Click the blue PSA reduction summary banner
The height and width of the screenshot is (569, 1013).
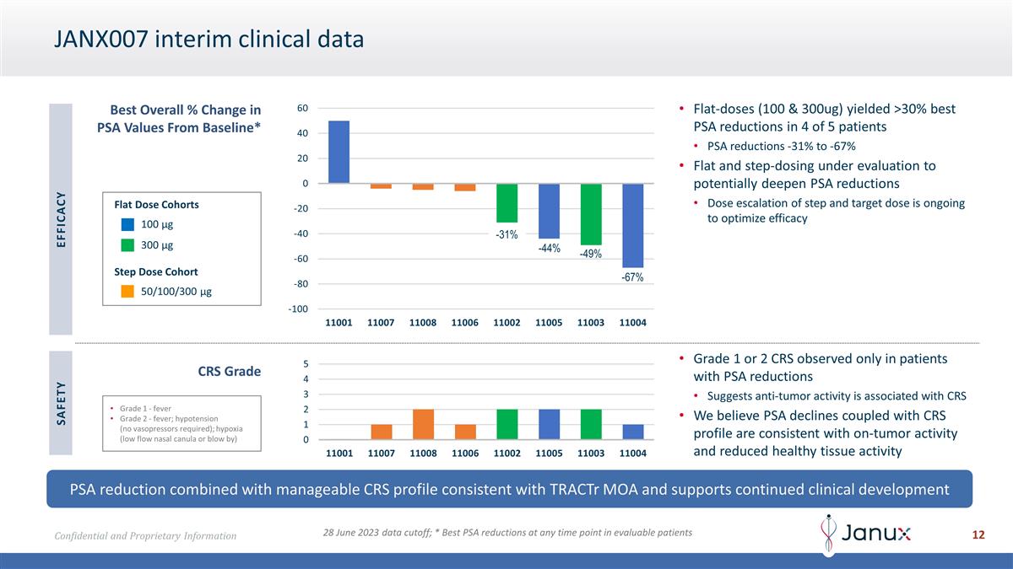pos(509,489)
